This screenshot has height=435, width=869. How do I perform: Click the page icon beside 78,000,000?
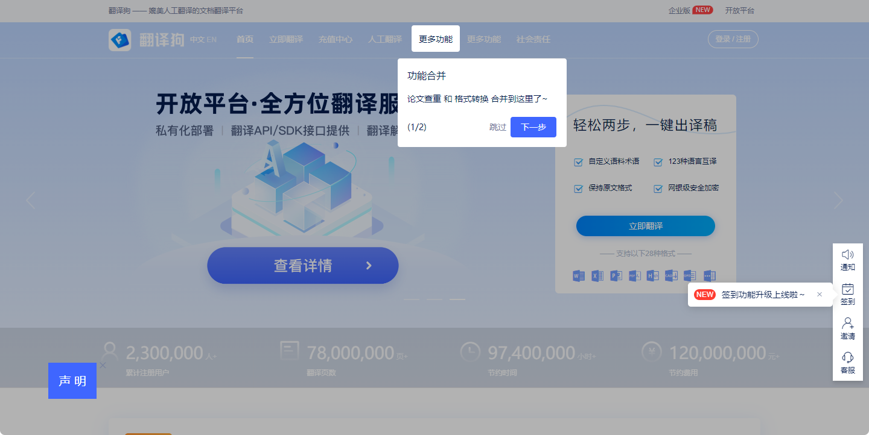290,351
